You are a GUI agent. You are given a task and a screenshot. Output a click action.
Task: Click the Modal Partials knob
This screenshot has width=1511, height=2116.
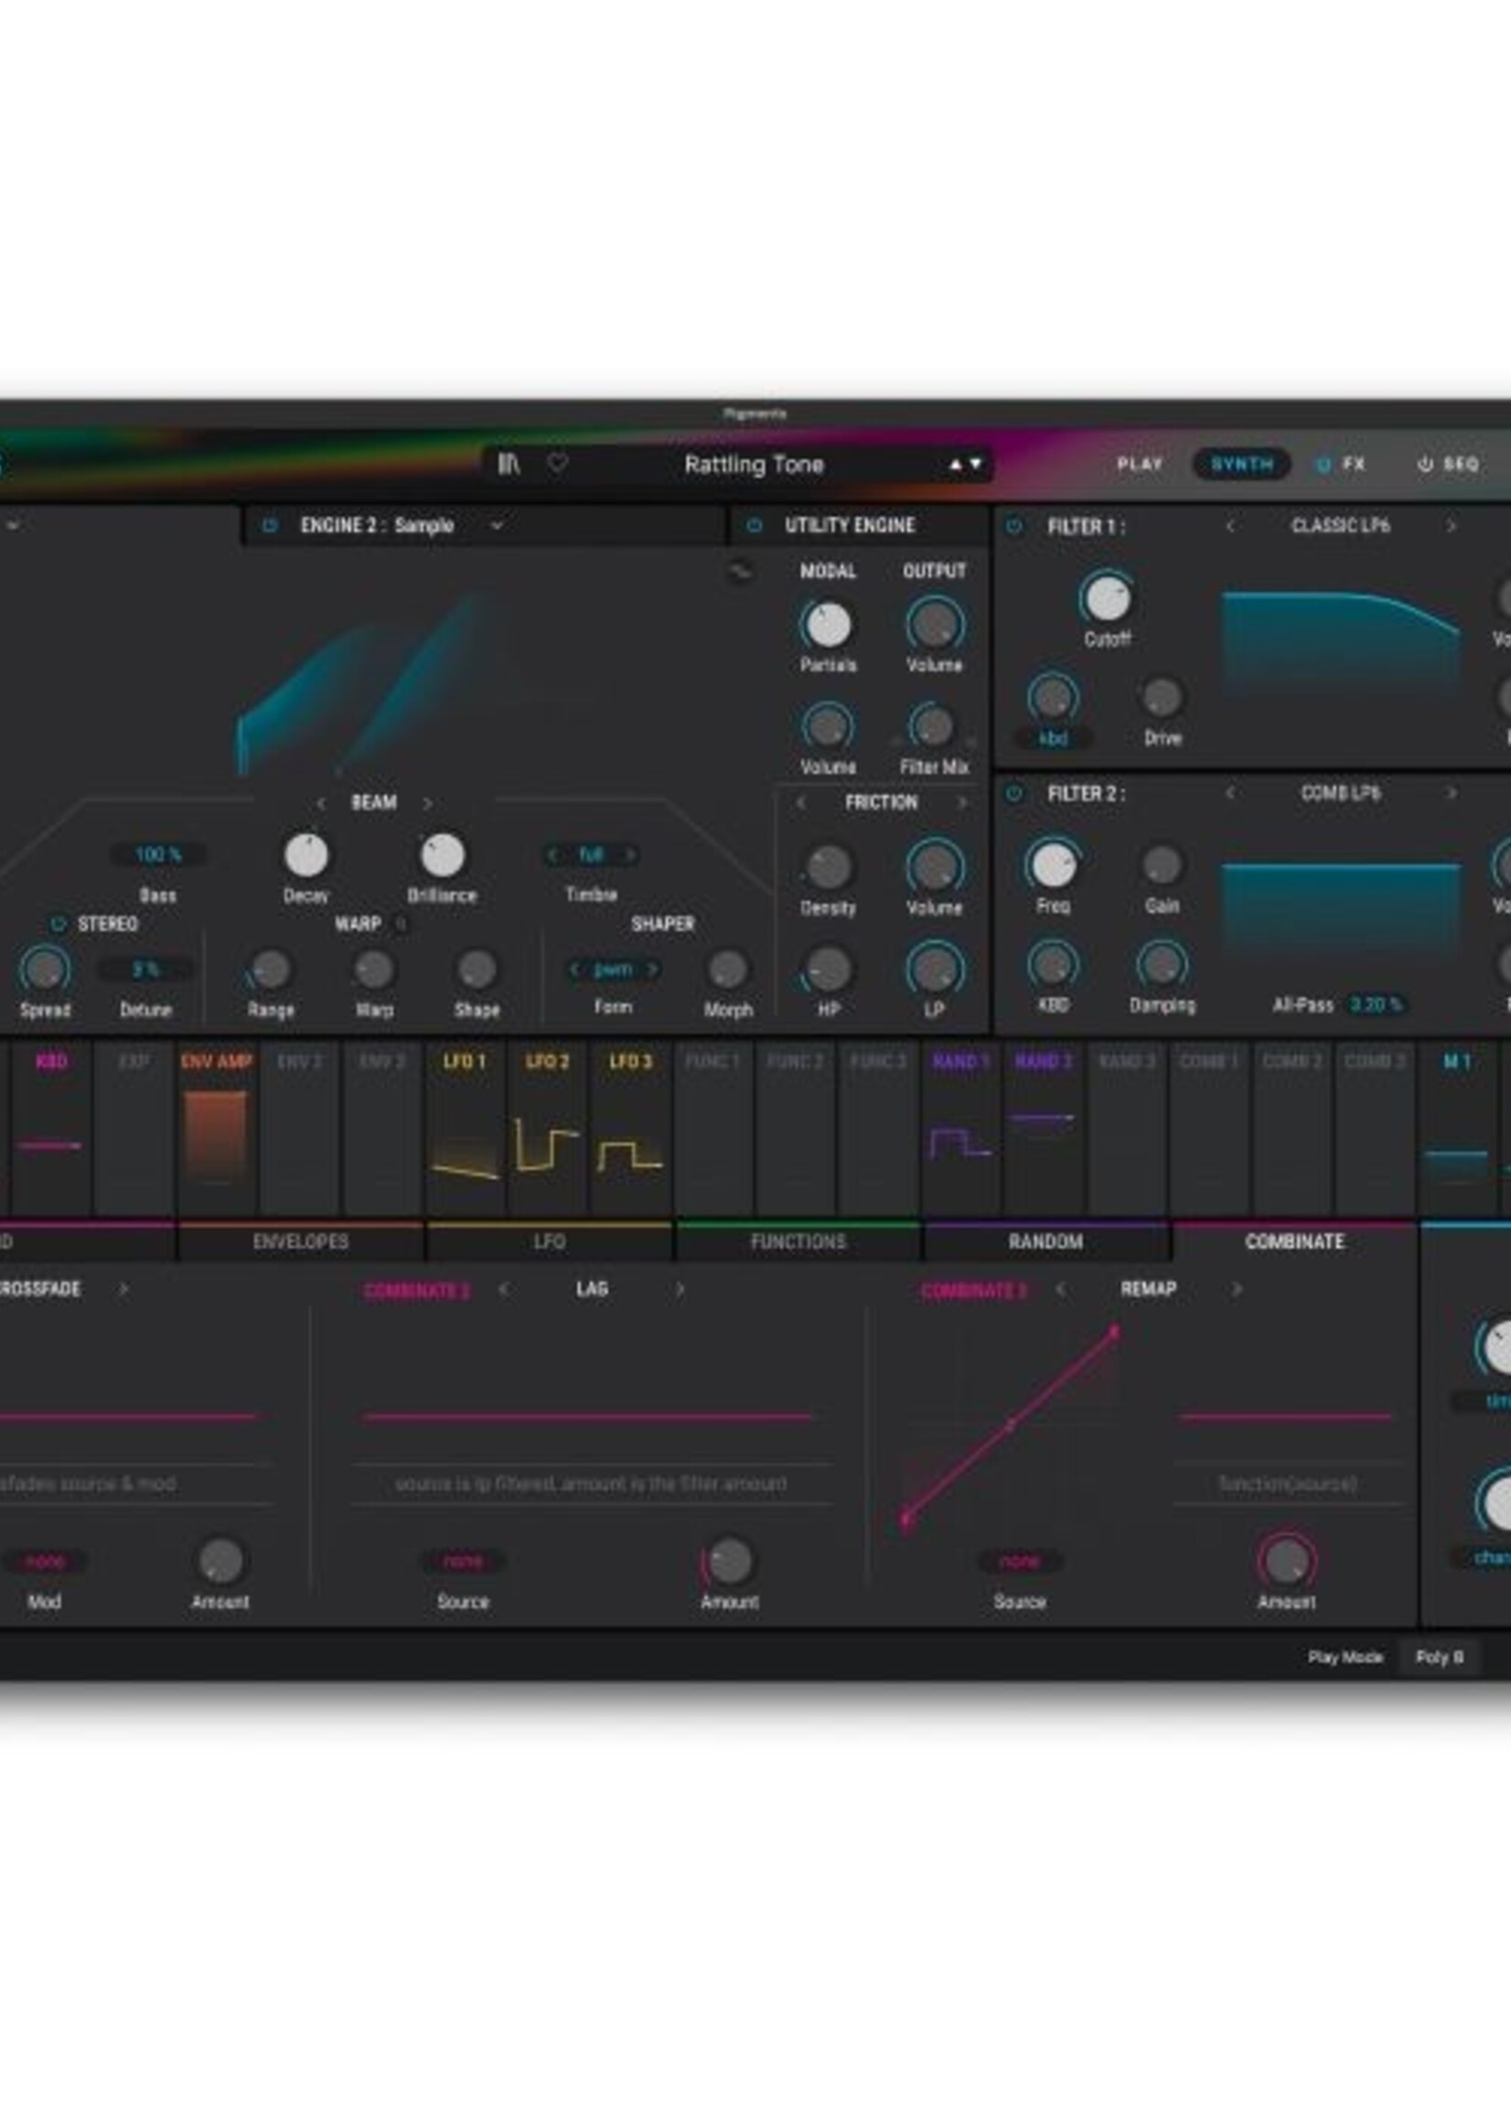point(826,625)
